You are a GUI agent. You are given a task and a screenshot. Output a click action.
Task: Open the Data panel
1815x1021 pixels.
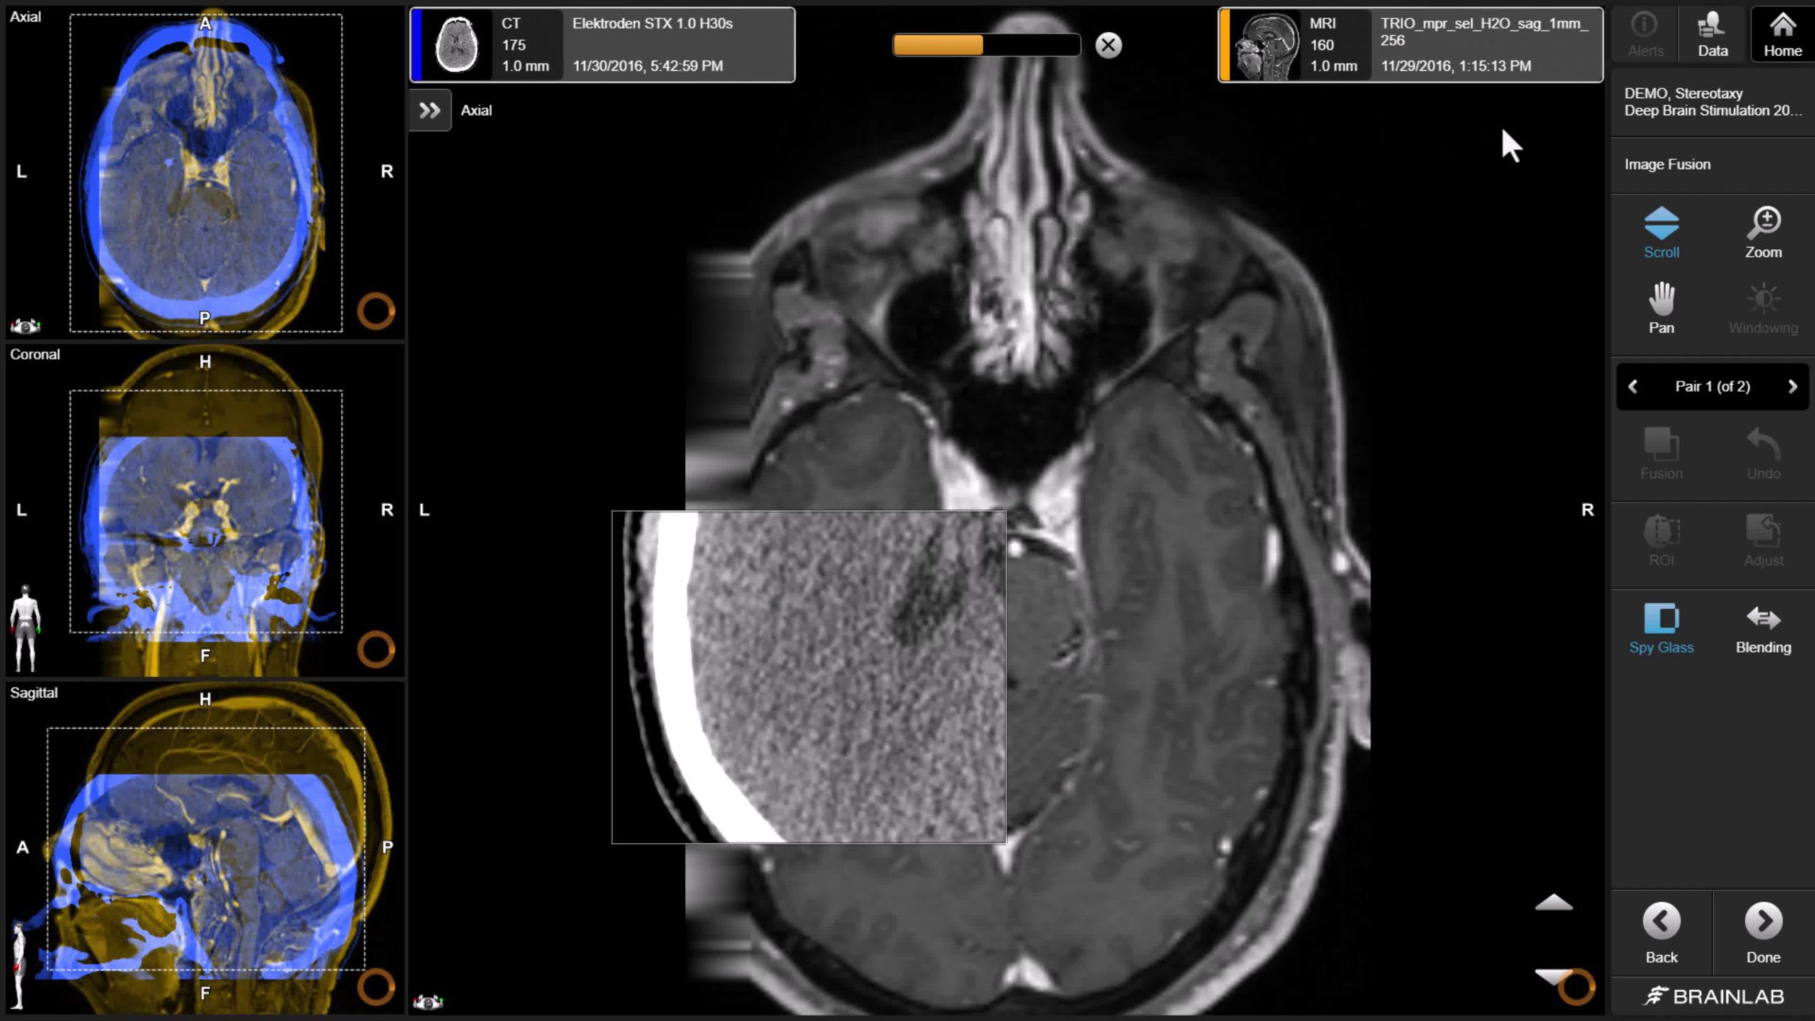click(x=1712, y=34)
